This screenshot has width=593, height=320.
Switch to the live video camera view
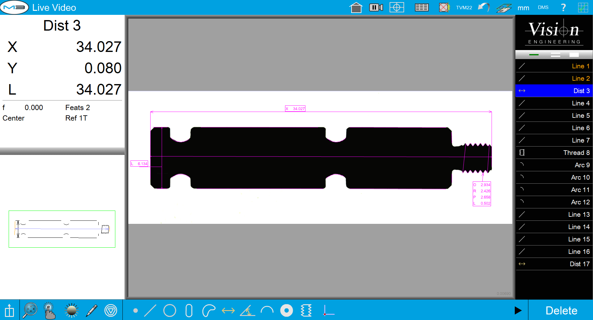point(376,7)
